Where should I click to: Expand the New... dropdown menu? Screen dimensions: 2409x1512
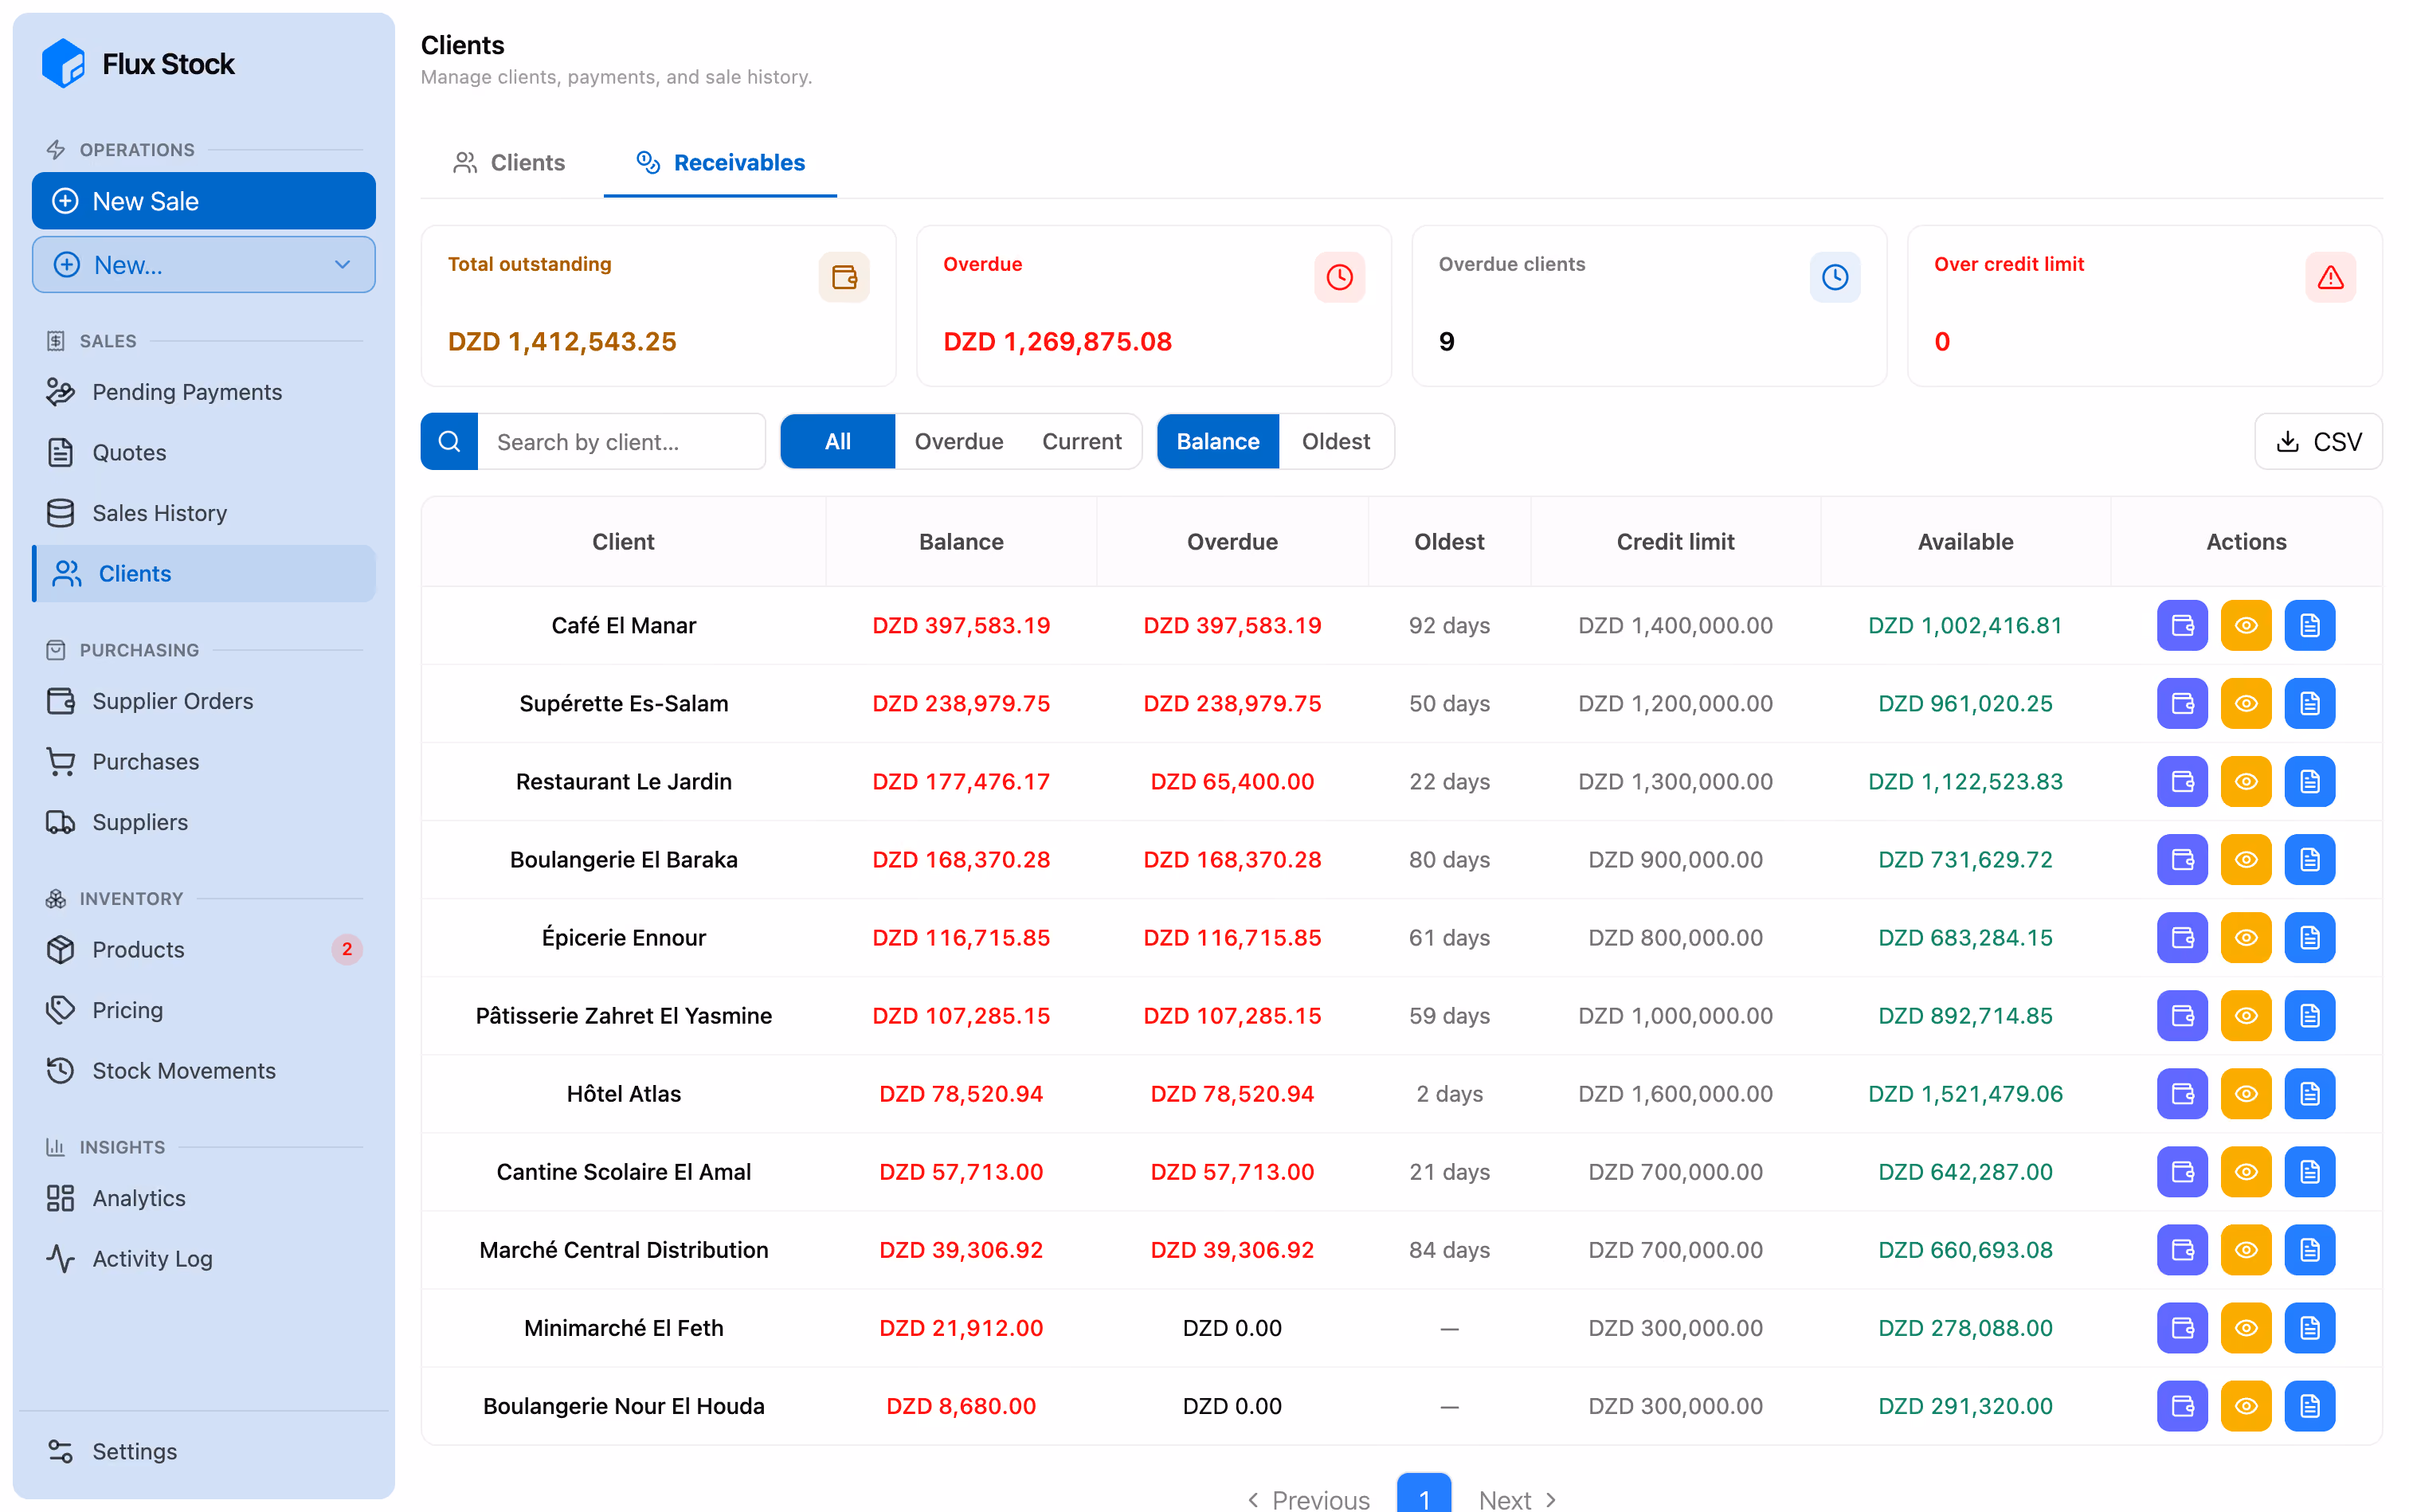point(203,264)
